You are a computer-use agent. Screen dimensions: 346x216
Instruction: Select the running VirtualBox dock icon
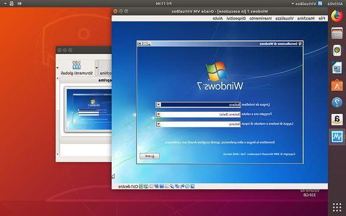pos(337,137)
